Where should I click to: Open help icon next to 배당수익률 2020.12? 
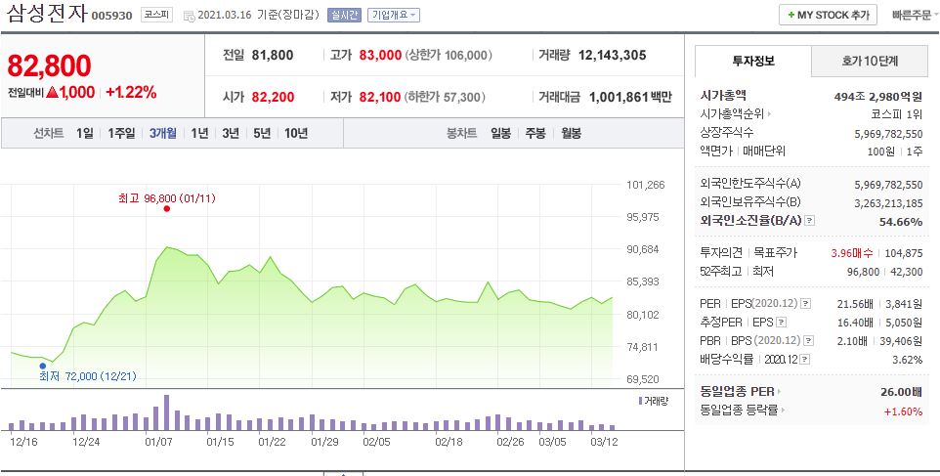(x=804, y=360)
